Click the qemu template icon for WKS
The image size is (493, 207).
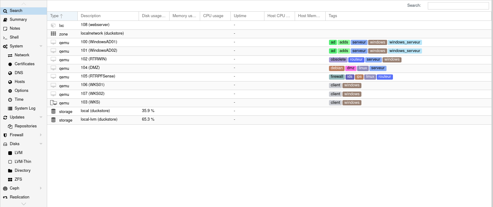[x=54, y=103]
